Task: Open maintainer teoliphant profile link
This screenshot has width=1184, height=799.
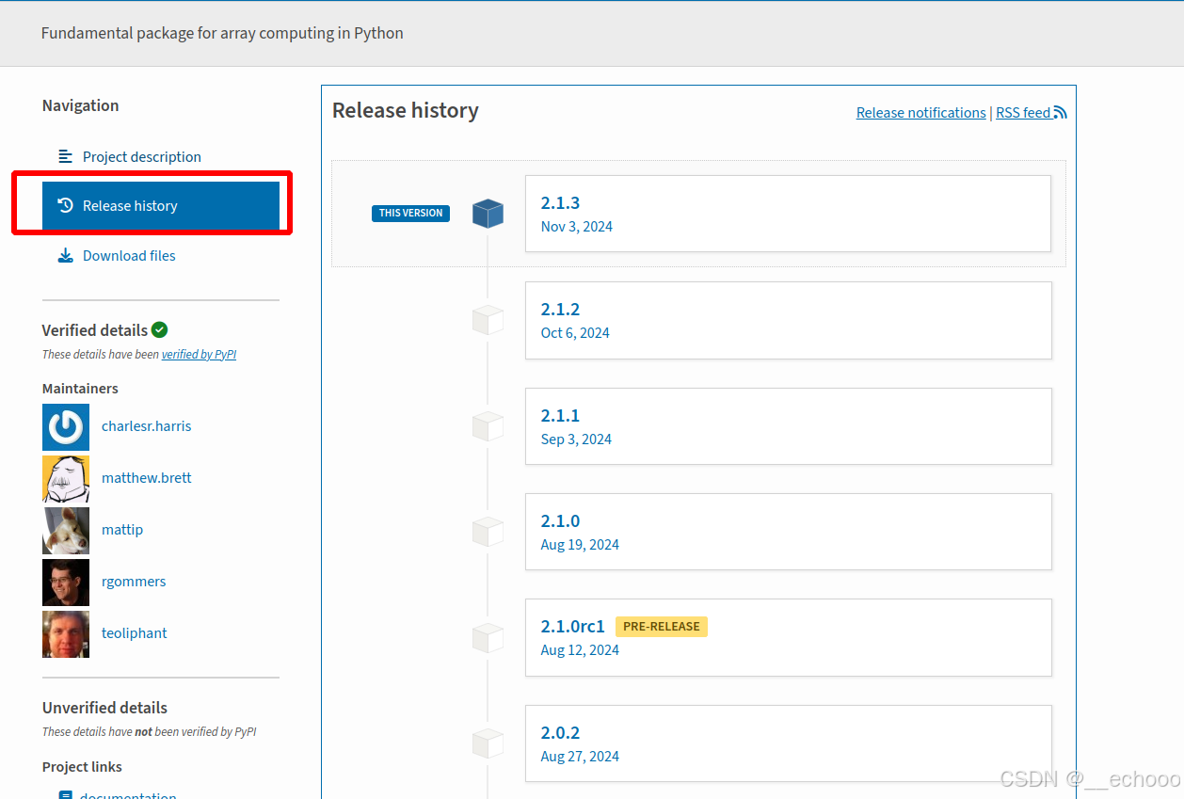Action: point(135,632)
